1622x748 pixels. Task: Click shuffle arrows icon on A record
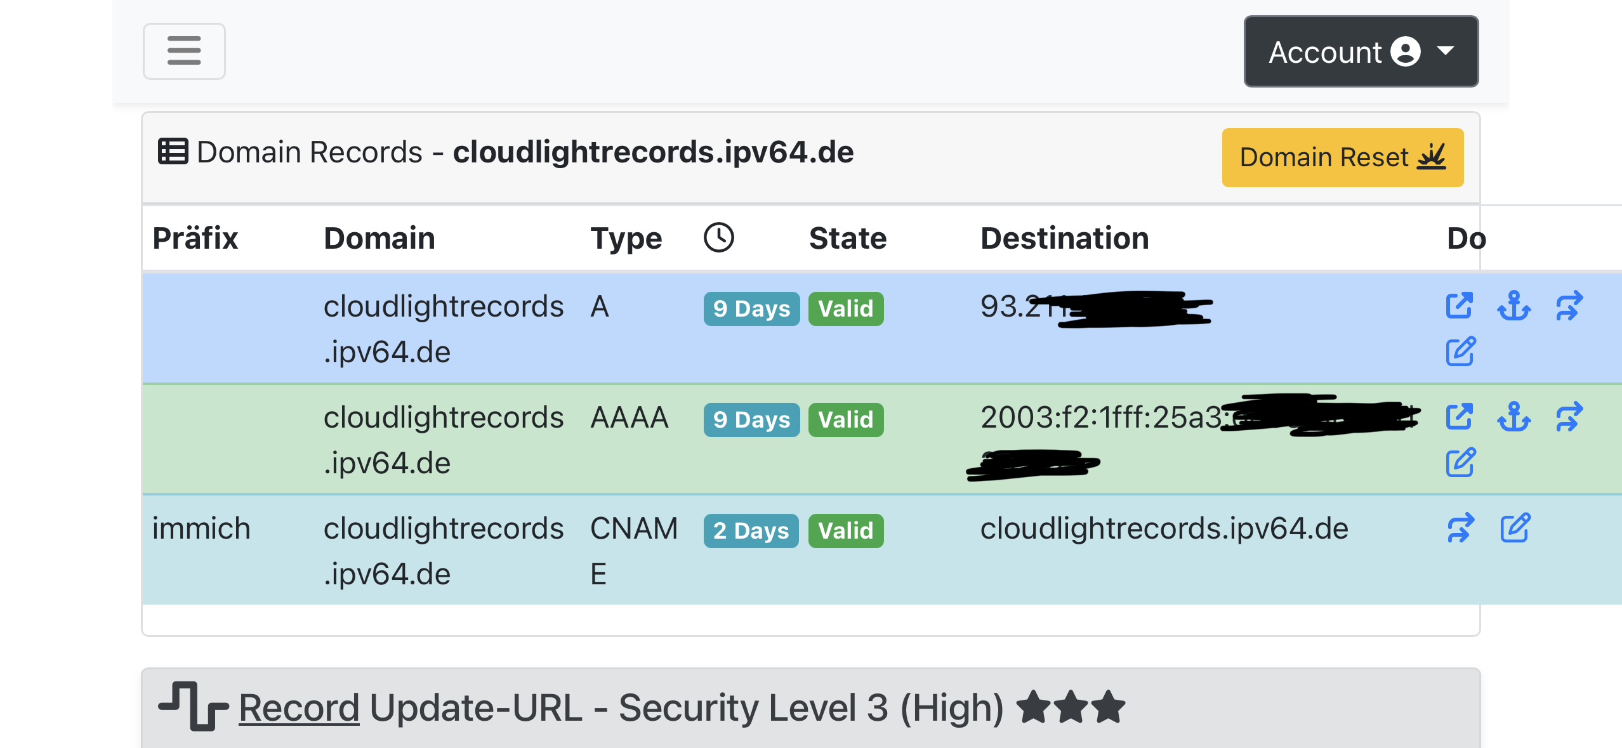click(x=1569, y=306)
